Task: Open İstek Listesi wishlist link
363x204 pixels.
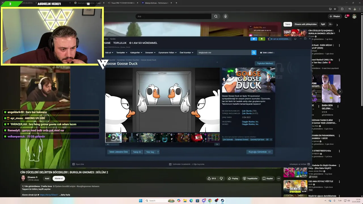Action: pyautogui.click(x=267, y=52)
